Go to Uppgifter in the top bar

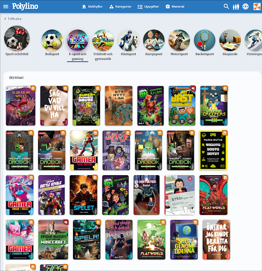[x=148, y=7]
